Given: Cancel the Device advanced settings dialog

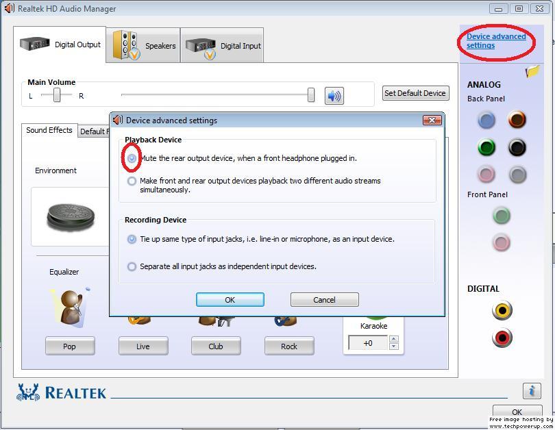Looking at the screenshot, I should (x=325, y=300).
